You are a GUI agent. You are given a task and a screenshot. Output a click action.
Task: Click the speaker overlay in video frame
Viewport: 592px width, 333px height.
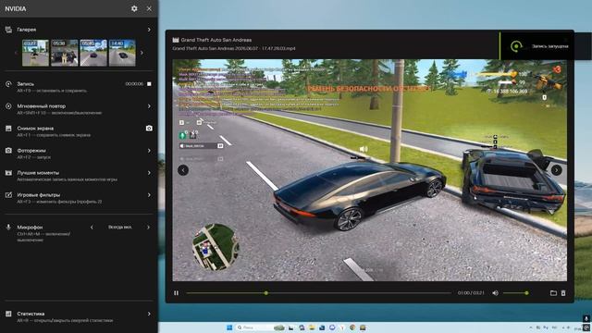point(364,149)
